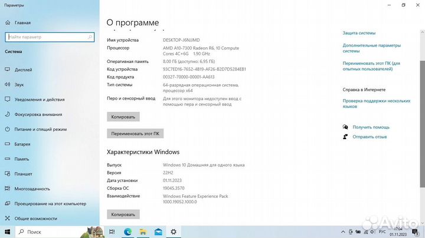Click device name DESKTOP-J6NJJMD text

pyautogui.click(x=181, y=40)
